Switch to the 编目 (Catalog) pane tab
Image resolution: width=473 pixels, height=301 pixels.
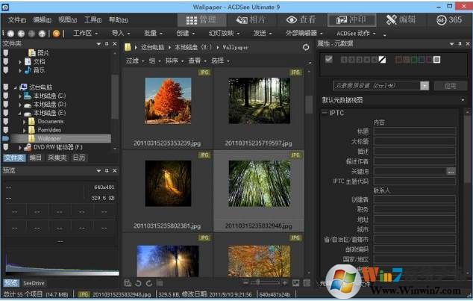pos(35,158)
